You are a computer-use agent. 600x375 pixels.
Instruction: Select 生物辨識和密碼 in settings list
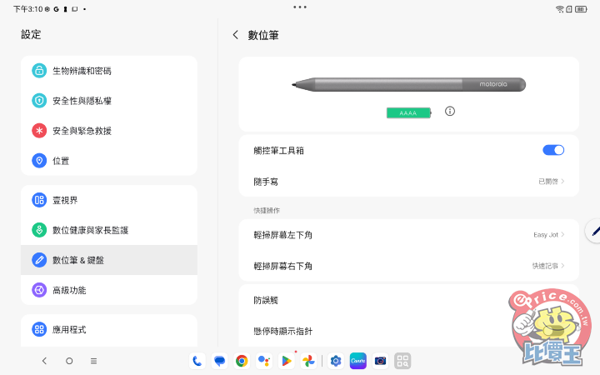coord(109,71)
